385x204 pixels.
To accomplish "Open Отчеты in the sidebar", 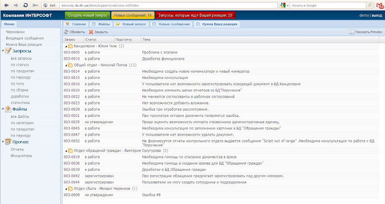I will coord(17,149).
